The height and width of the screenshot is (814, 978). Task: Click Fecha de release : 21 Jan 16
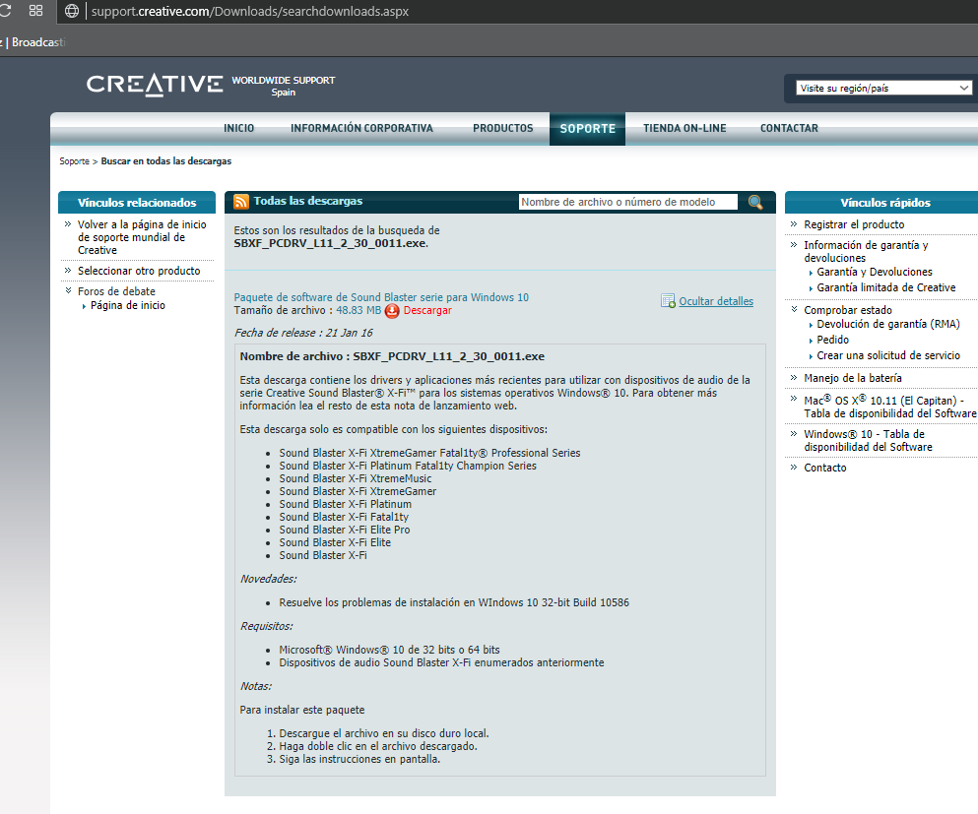pos(303,333)
